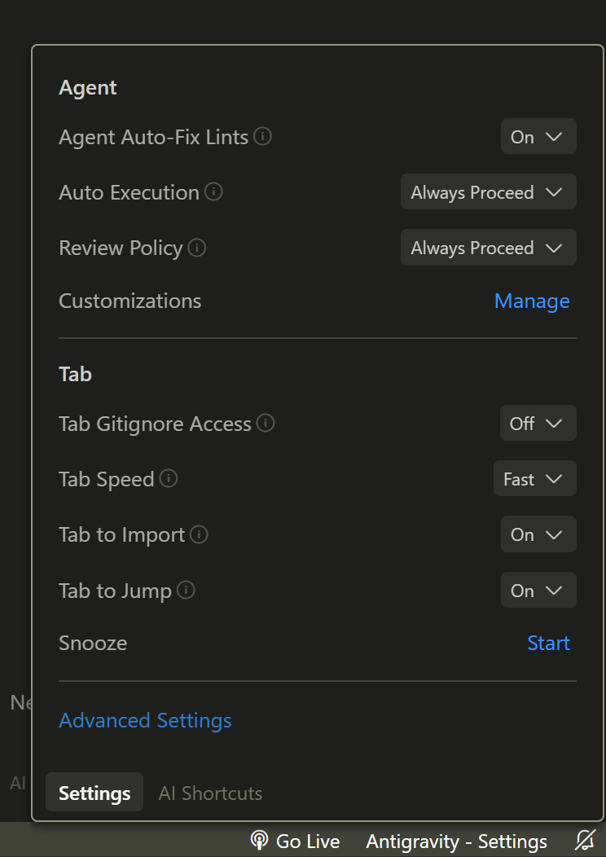Switch to the AI Shortcuts tab
This screenshot has width=606, height=857.
pos(210,793)
